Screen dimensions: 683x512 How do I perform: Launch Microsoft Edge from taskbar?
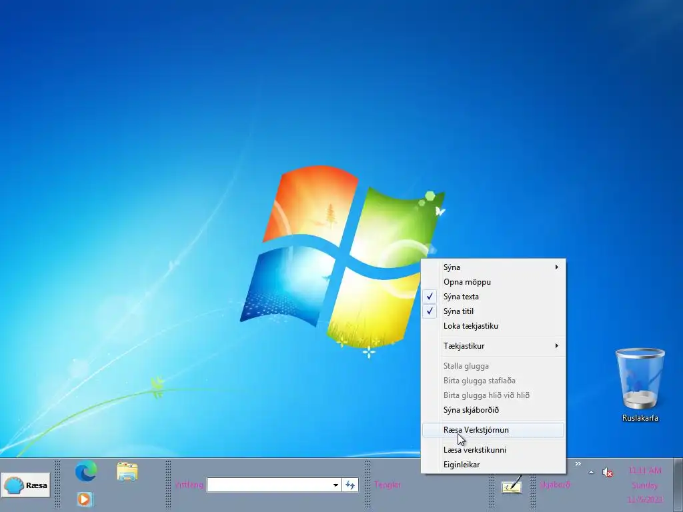(86, 471)
